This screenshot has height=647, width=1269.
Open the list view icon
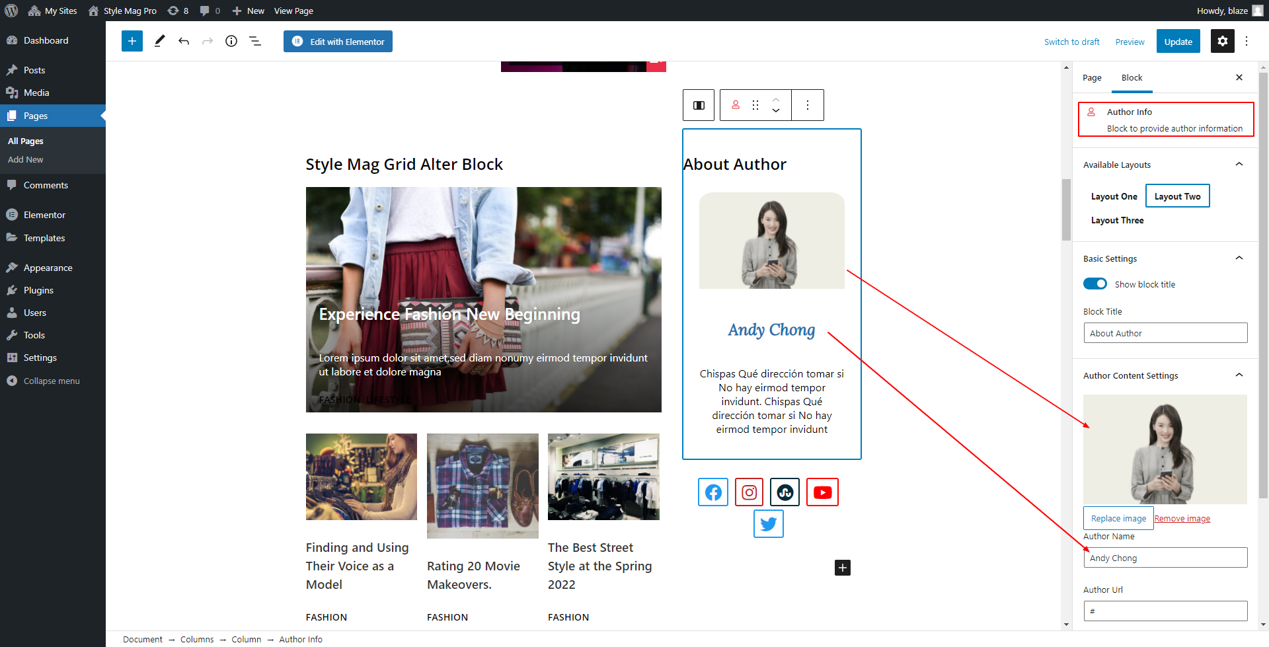click(x=255, y=41)
